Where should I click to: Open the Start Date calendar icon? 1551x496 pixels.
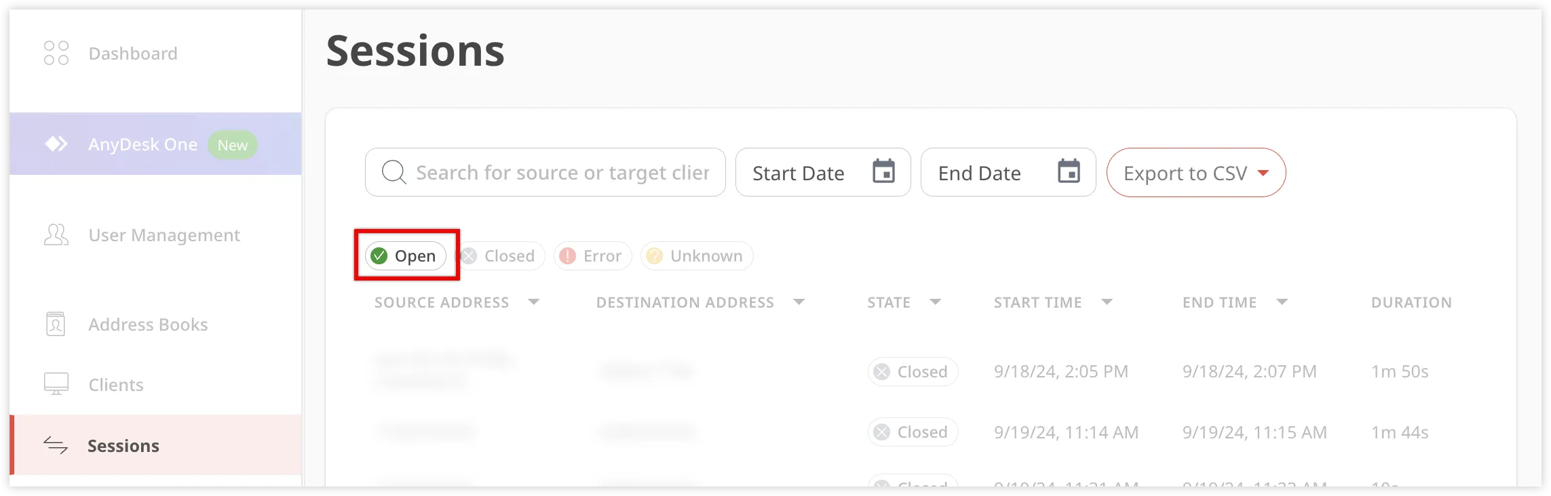tap(883, 172)
